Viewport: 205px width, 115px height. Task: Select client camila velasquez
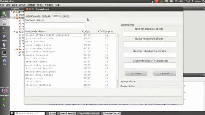pos(70,55)
